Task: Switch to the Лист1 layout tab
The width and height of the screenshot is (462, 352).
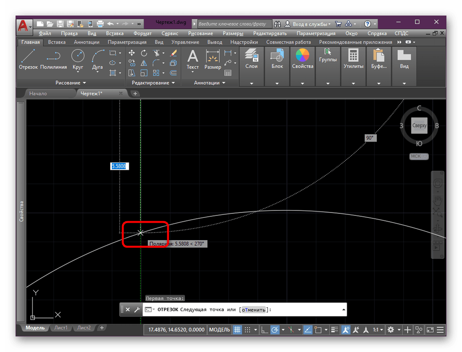Action: pyautogui.click(x=61, y=328)
